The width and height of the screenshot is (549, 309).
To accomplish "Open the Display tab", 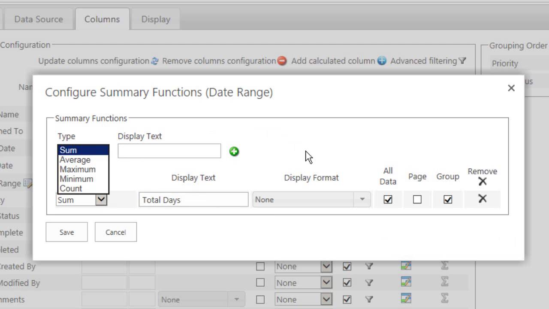I will tap(156, 19).
